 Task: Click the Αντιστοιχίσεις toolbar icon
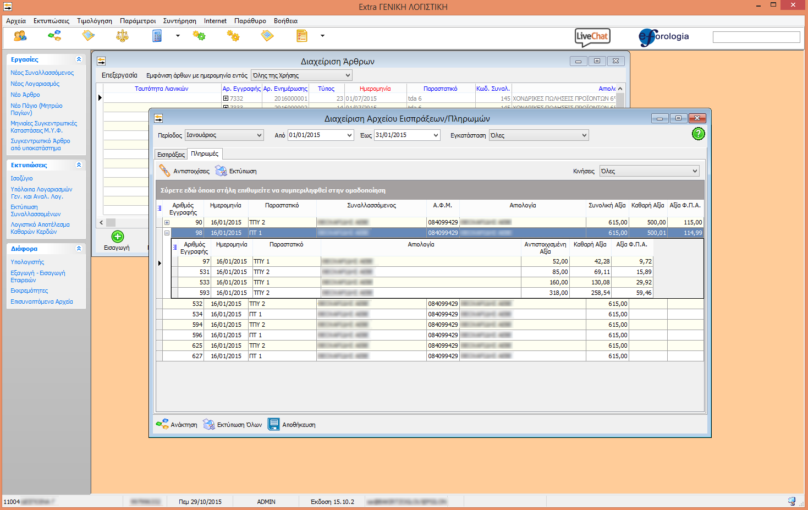pyautogui.click(x=165, y=171)
